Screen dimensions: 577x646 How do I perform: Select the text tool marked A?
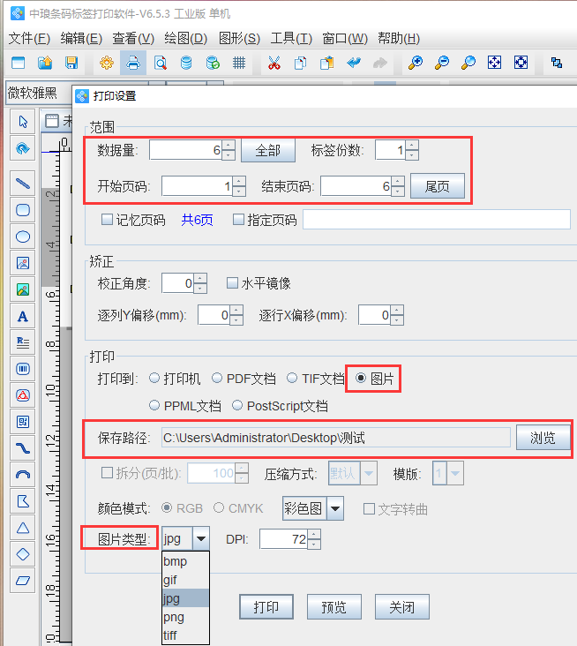23,315
